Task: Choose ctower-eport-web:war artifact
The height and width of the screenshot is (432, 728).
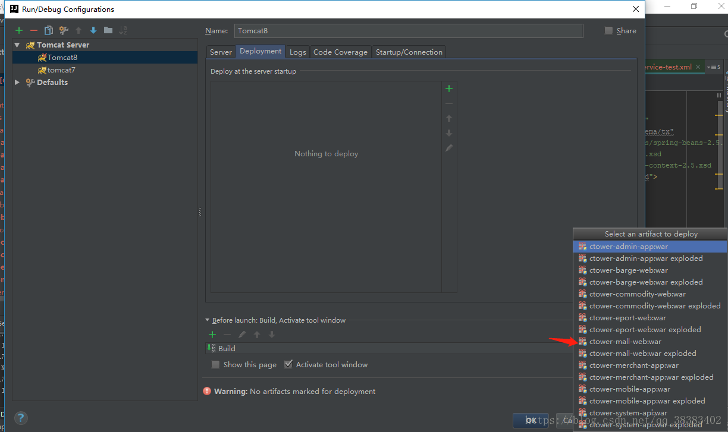Action: (650, 317)
